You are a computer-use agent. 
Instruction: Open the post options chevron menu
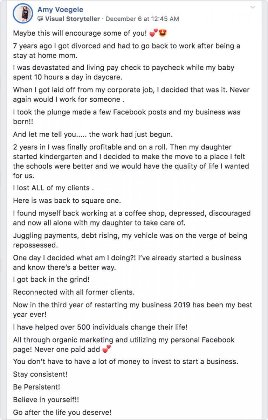[x=252, y=7]
